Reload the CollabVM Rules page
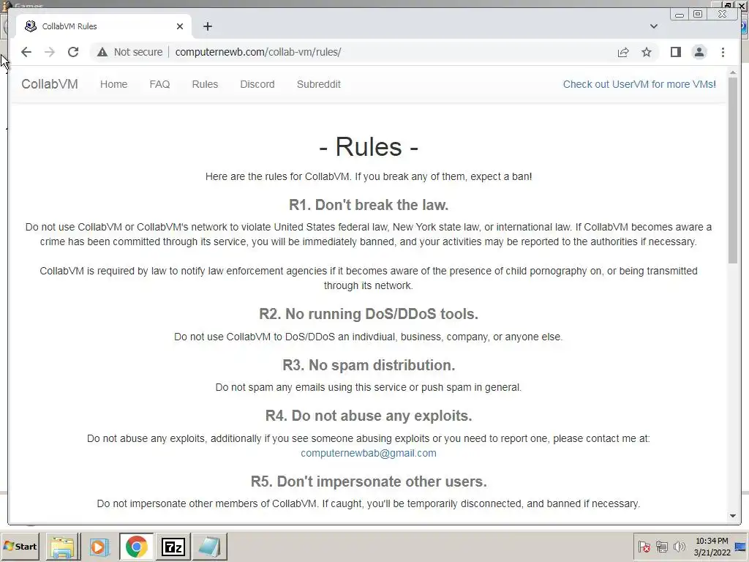The width and height of the screenshot is (749, 562). [x=73, y=52]
